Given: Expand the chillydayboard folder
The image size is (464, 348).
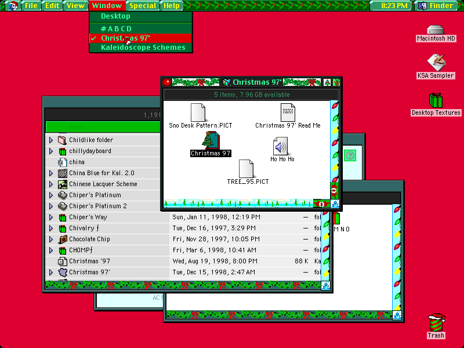Looking at the screenshot, I should tap(51, 151).
